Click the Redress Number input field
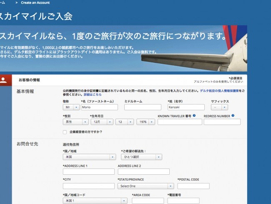Image resolution: width=271 pixels, height=204 pixels. point(222,122)
